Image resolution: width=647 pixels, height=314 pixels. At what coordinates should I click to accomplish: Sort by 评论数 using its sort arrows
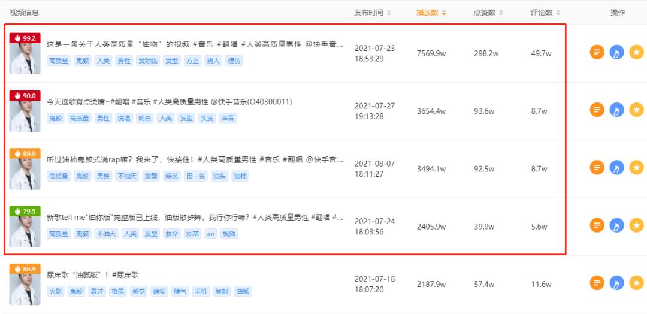click(x=558, y=13)
